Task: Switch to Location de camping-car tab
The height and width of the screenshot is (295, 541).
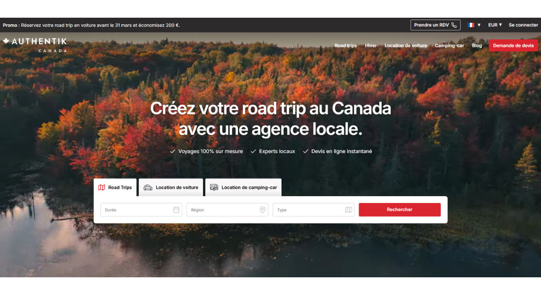Action: tap(243, 187)
